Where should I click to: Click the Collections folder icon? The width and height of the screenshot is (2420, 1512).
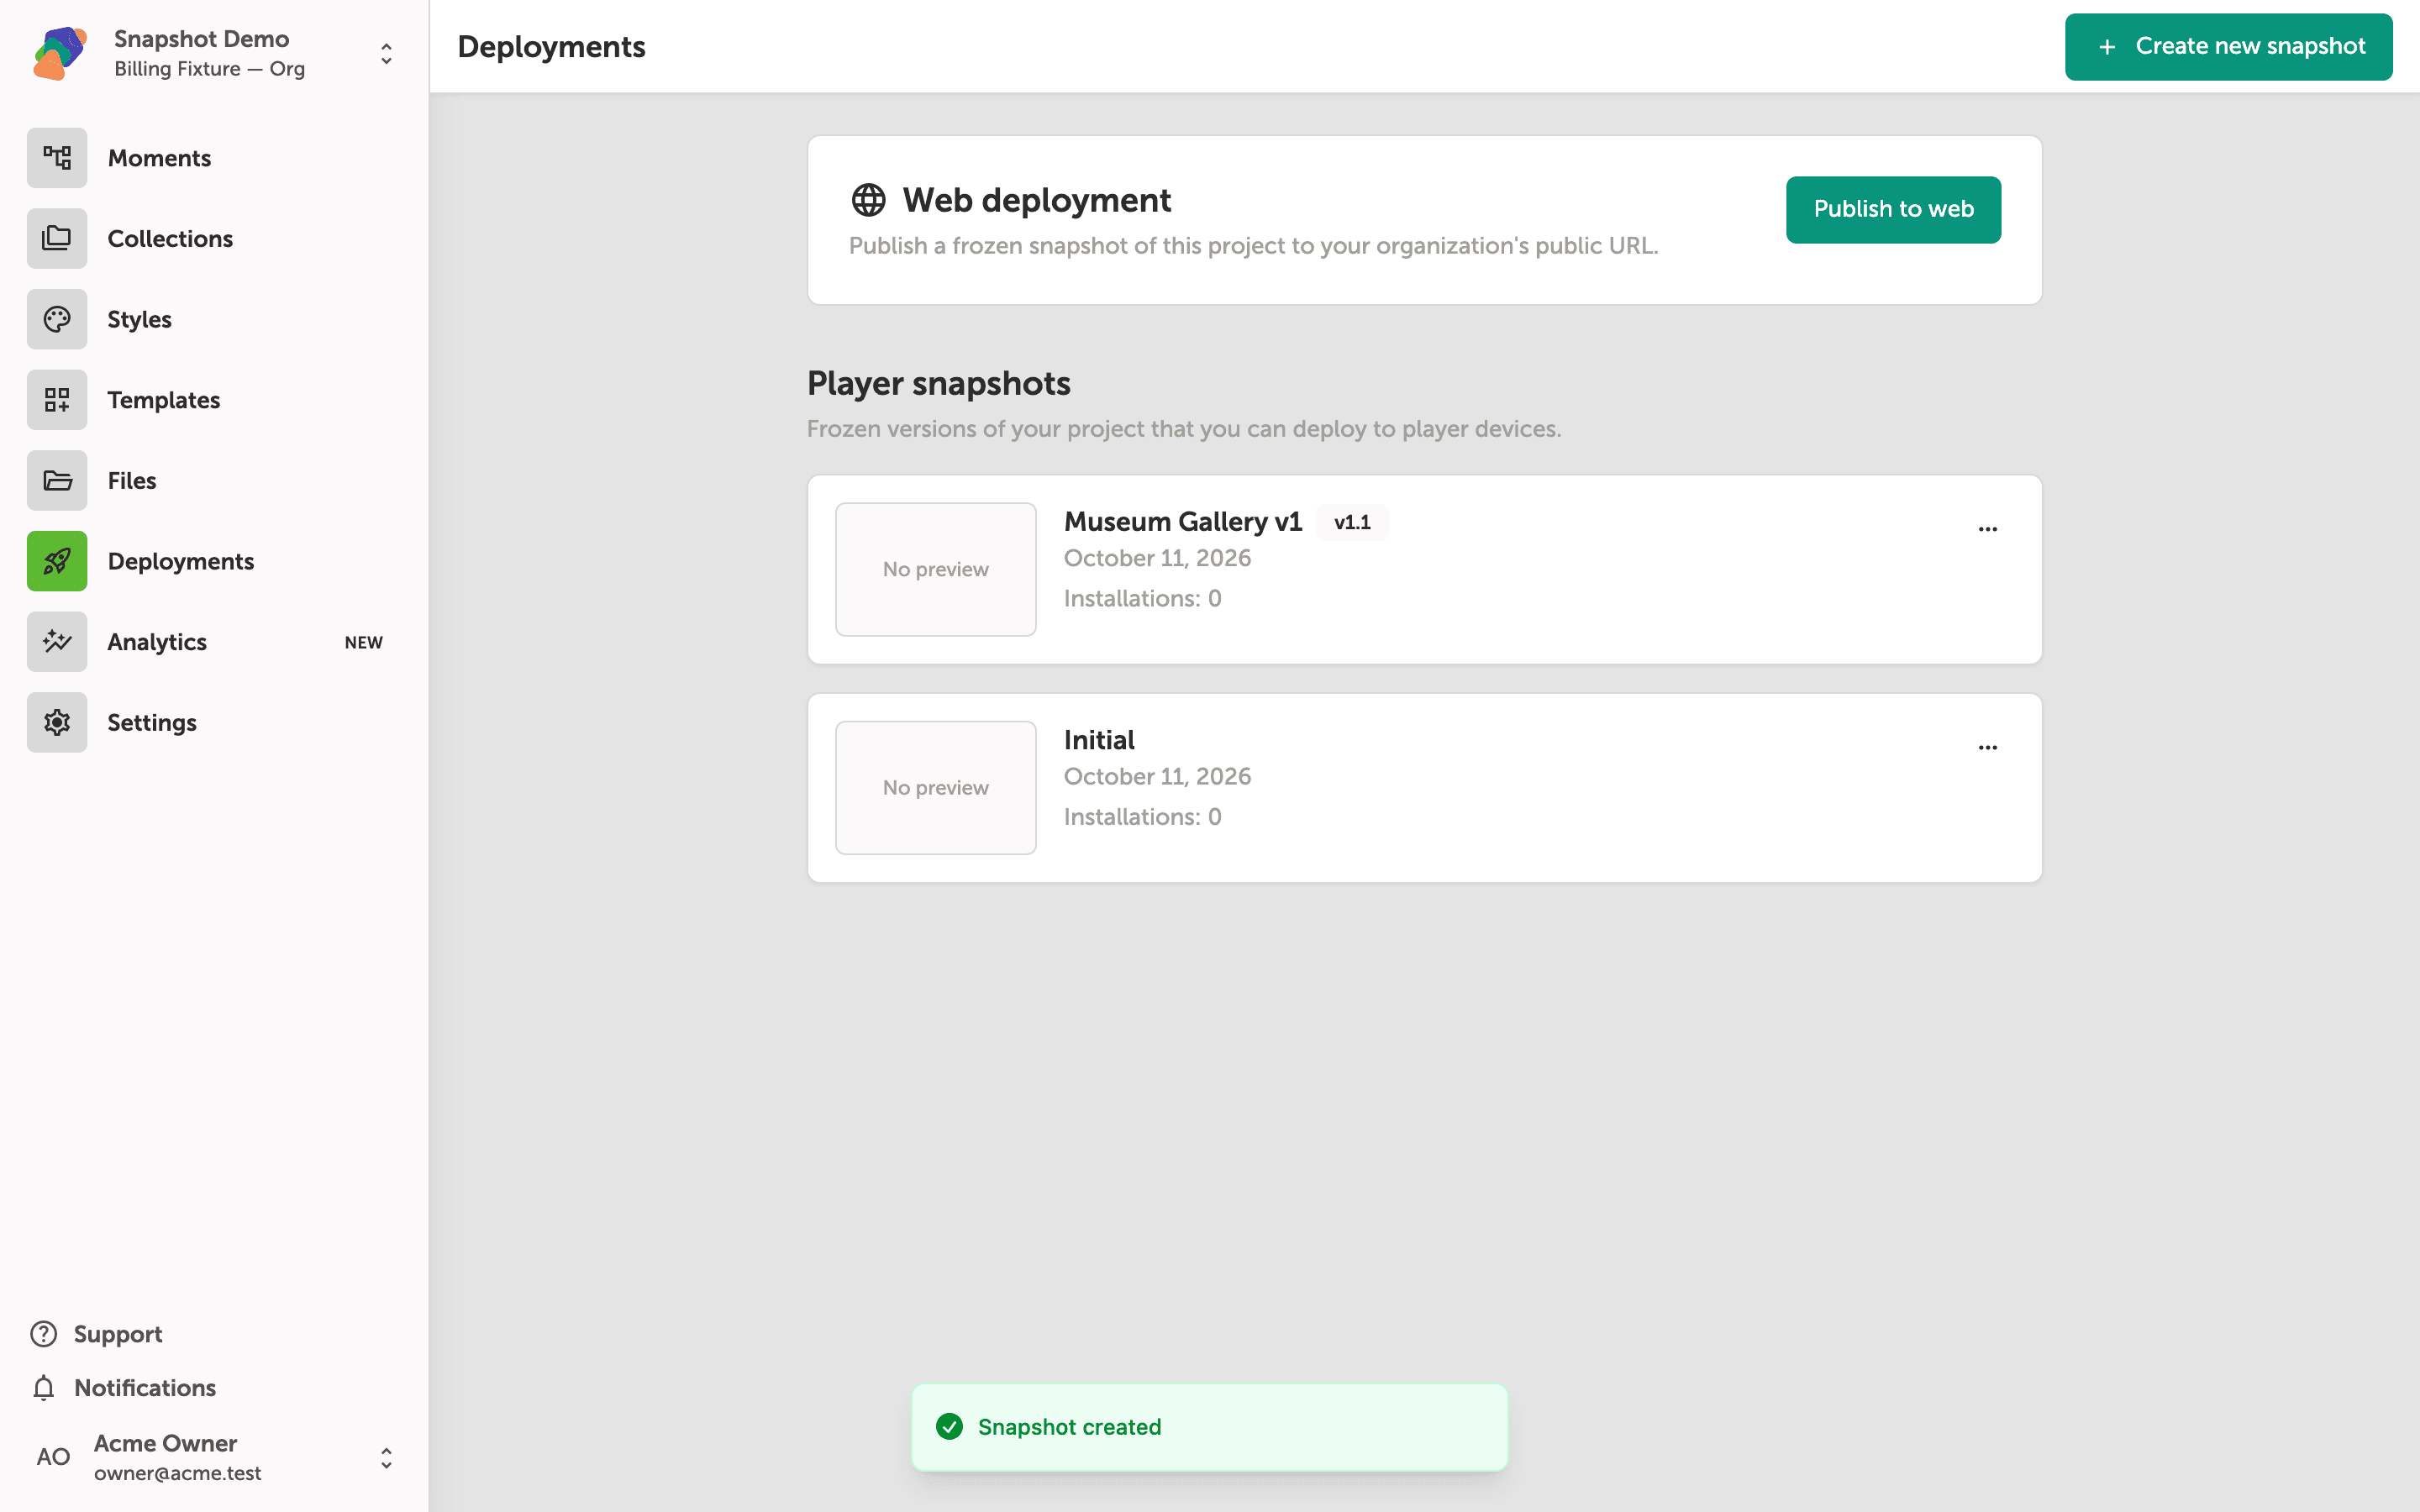tap(57, 239)
